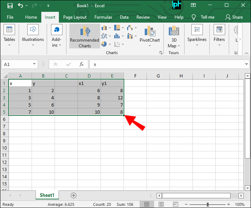Click the Recommended Charts button

85,37
